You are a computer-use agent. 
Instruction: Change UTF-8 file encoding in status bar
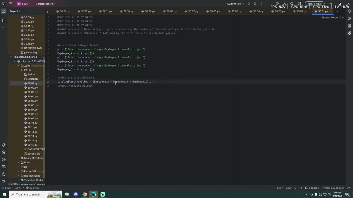pyautogui.click(x=298, y=188)
